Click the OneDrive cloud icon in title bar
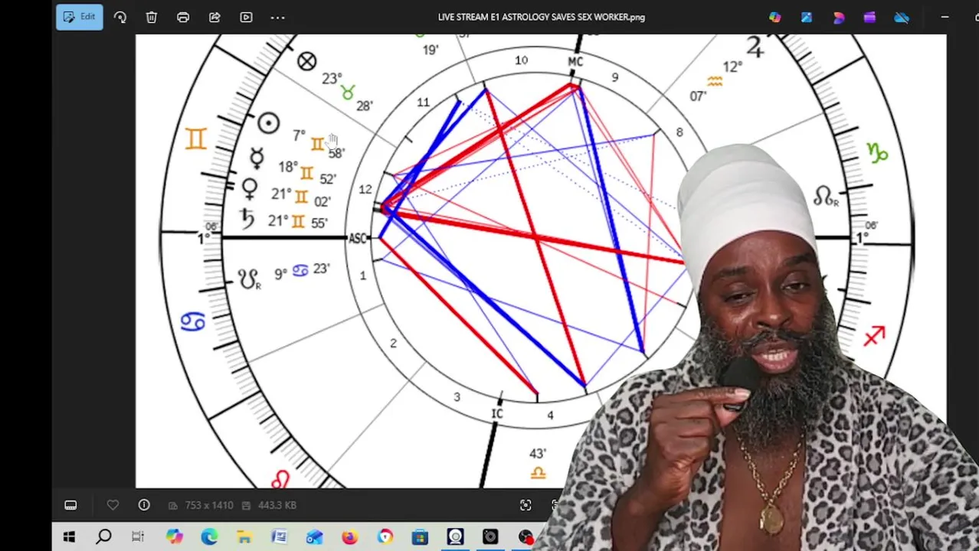This screenshot has height=551, width=979. (x=902, y=17)
